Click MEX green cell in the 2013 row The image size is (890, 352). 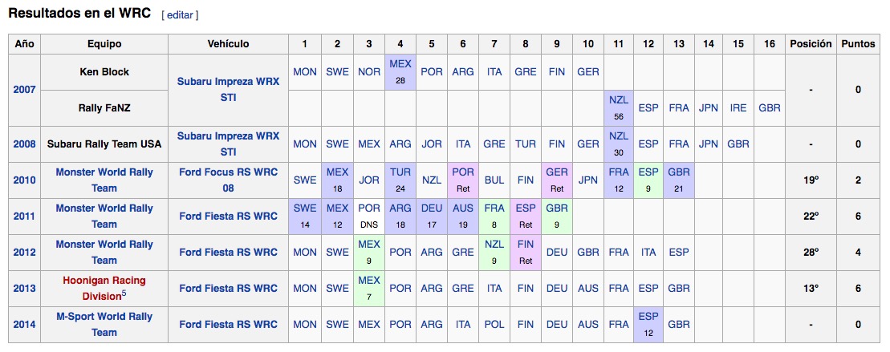pyautogui.click(x=369, y=281)
